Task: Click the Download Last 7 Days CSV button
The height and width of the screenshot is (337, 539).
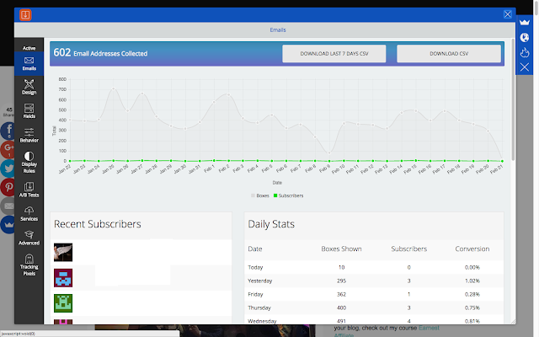Action: pyautogui.click(x=334, y=54)
